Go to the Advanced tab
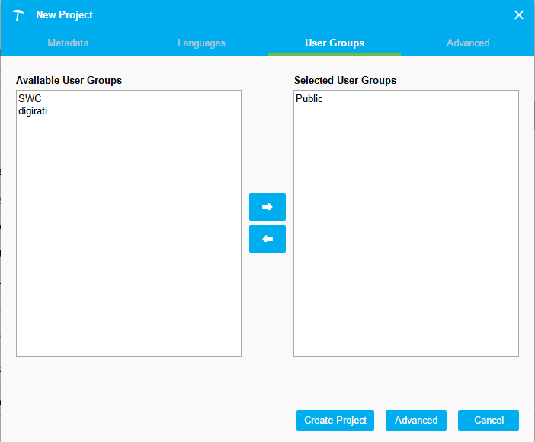 (x=468, y=43)
